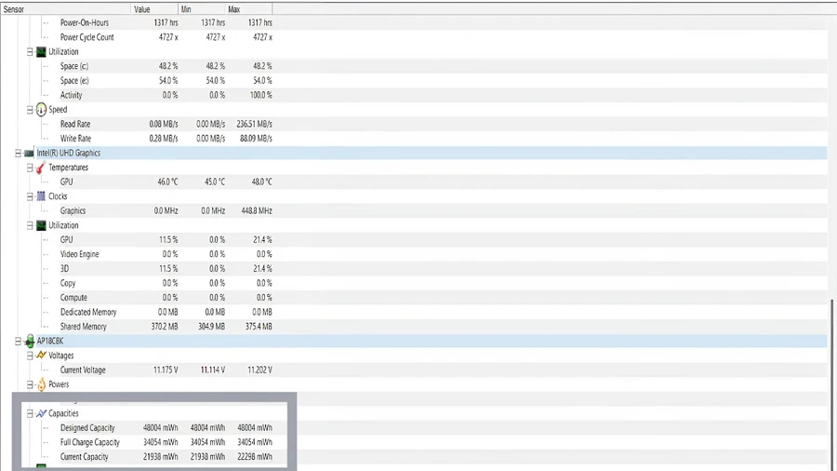Click the Intel(R) UHD Graphics chip icon
837x471 pixels.
click(29, 154)
